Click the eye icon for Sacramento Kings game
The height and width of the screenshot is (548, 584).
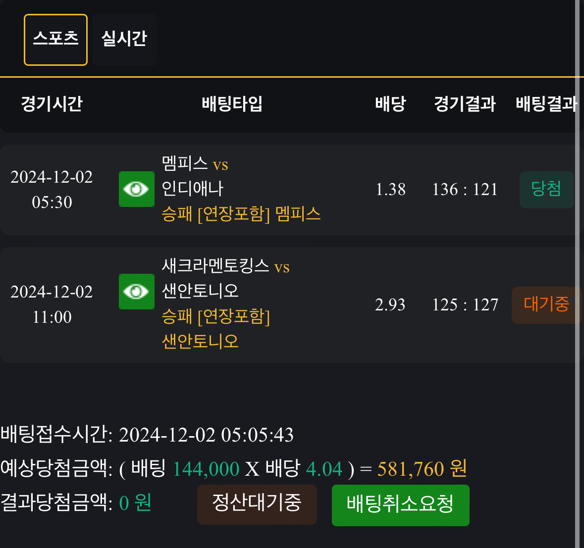136,292
